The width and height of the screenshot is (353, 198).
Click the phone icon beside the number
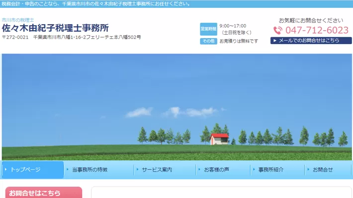coord(277,30)
